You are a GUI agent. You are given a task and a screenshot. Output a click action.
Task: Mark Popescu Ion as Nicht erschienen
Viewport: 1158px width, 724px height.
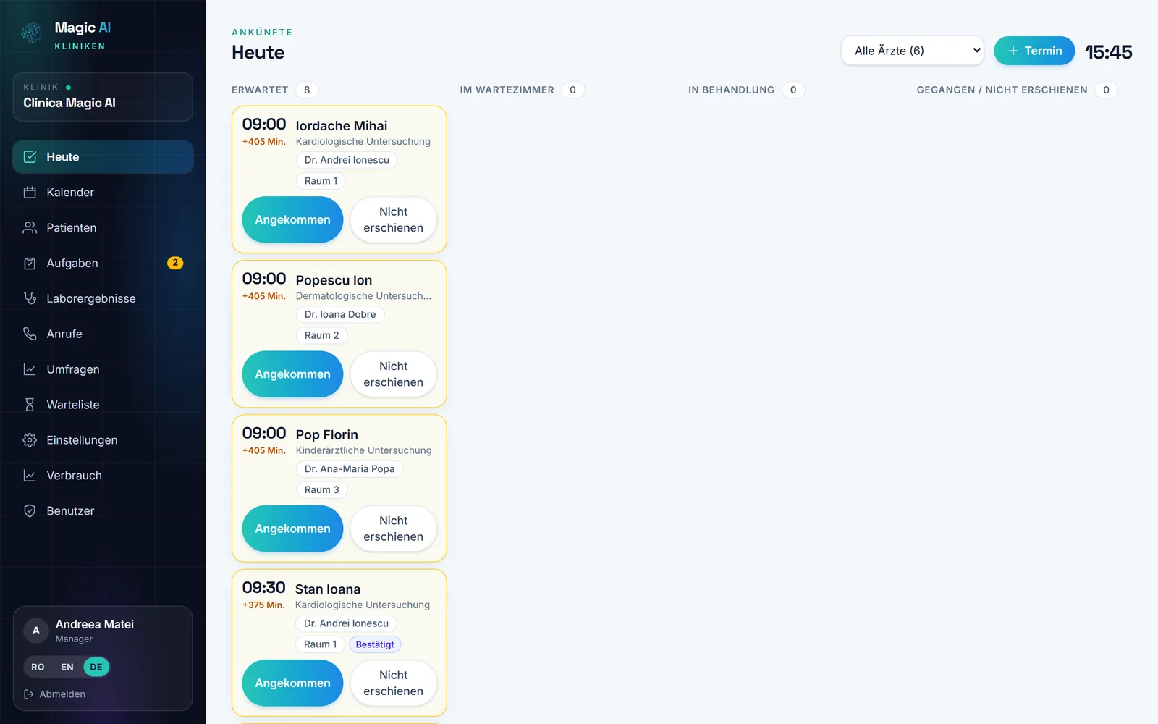tap(394, 374)
